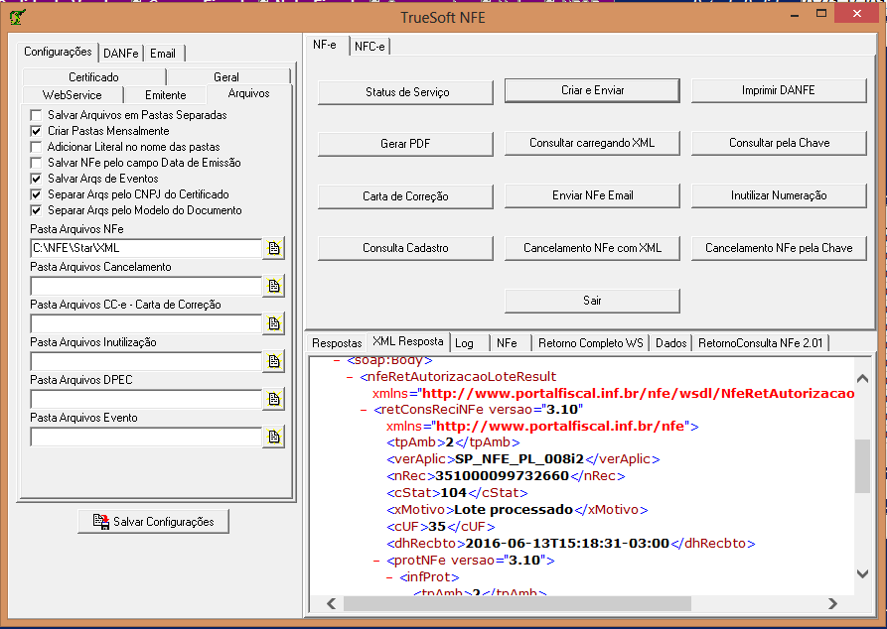This screenshot has height=629, width=887.
Task: Click XML horizontal scrollbar left arrow
Action: [332, 604]
